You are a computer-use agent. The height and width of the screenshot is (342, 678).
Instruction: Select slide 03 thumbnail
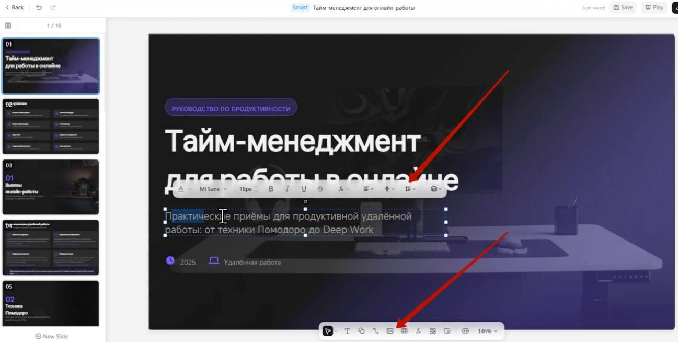click(x=51, y=187)
